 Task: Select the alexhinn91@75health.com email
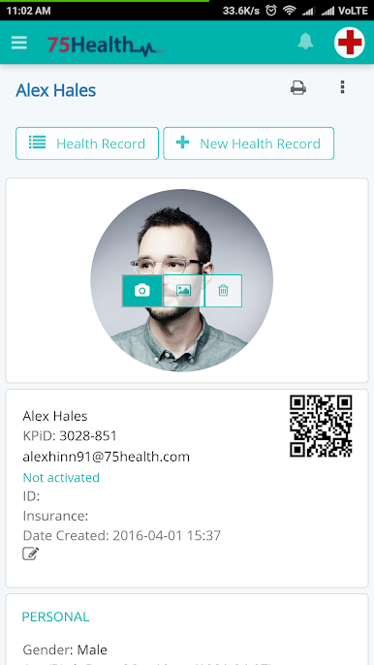106,457
